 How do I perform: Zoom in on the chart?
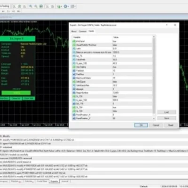pos(31,7)
